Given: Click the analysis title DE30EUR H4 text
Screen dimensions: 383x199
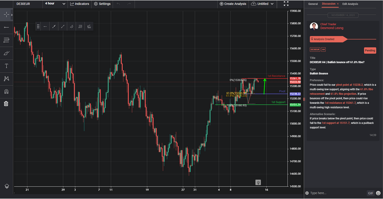Looking at the screenshot, I should coord(337,62).
